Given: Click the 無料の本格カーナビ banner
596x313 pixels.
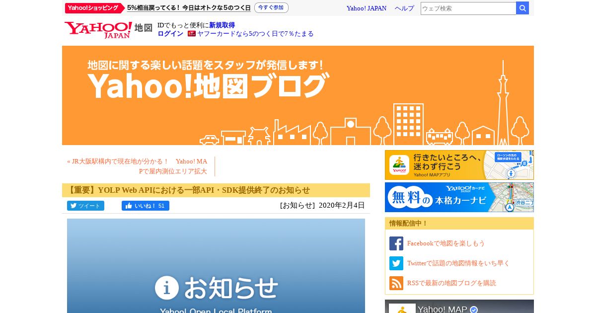Looking at the screenshot, I should (459, 197).
